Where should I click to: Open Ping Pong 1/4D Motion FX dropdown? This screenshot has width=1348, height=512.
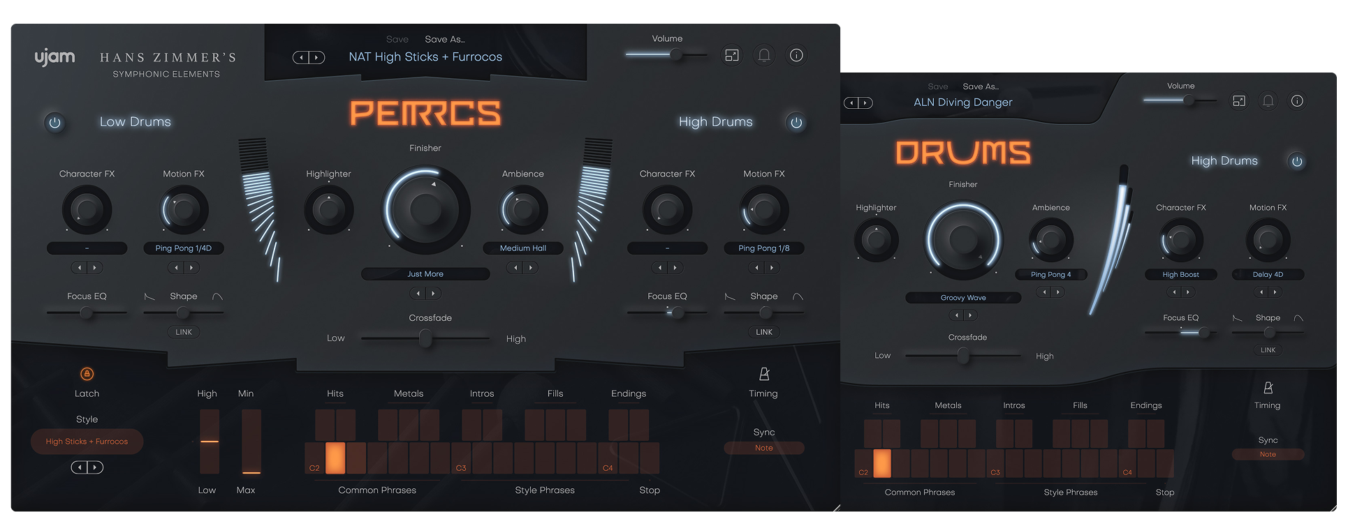(184, 248)
